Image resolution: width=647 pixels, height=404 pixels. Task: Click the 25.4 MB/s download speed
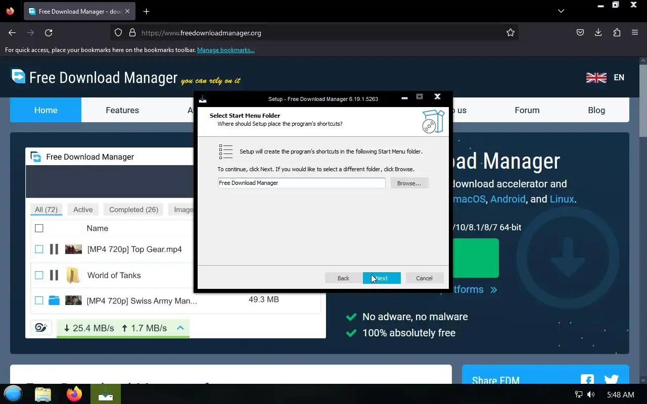(89, 328)
